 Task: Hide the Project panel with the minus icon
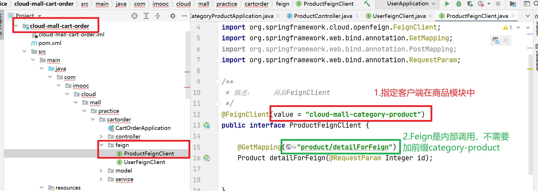point(184,16)
